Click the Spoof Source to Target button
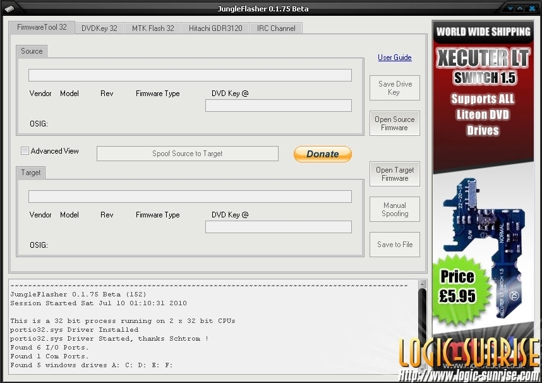Viewport: 542px width, 383px height. click(x=187, y=154)
